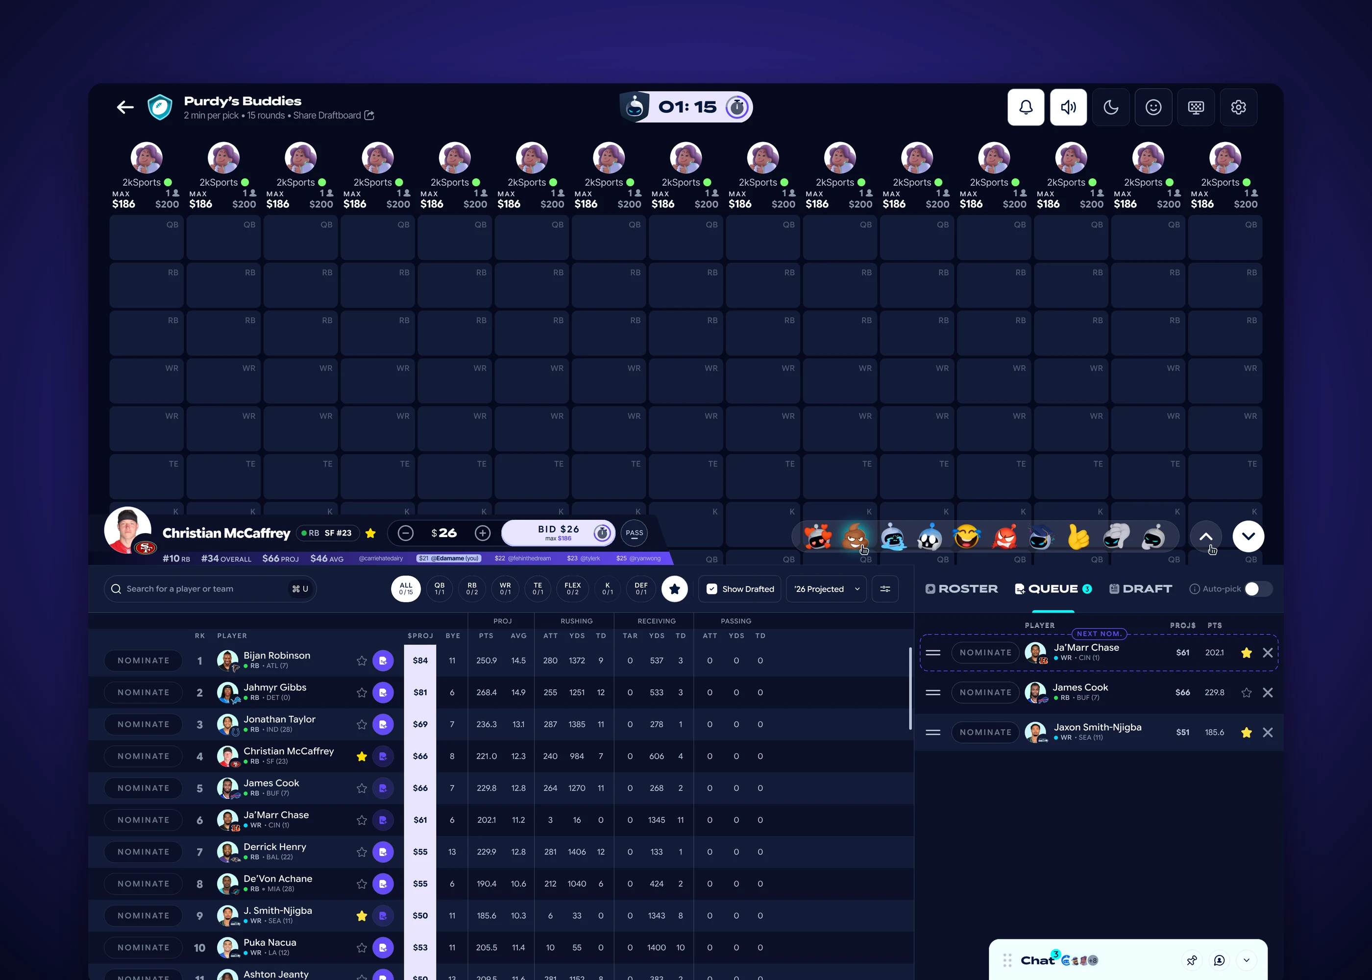This screenshot has height=980, width=1372.
Task: Filter players by QB position
Action: (x=440, y=589)
